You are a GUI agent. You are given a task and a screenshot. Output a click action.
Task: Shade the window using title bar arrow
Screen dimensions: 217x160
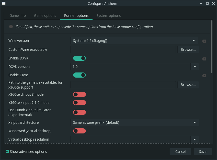click(201, 3)
